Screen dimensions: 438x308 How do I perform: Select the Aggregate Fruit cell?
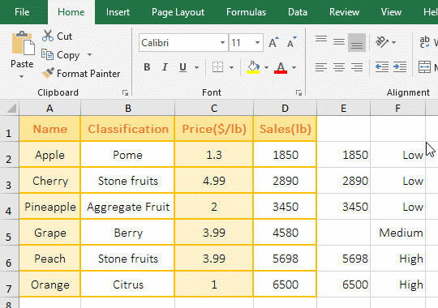127,207
